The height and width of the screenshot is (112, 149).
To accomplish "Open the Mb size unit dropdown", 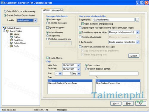I will [79, 73].
